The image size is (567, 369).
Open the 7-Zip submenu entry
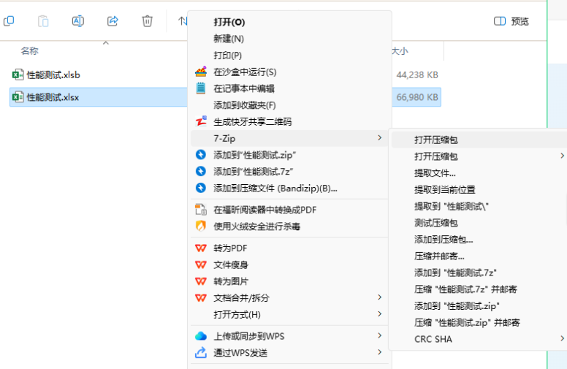point(289,138)
